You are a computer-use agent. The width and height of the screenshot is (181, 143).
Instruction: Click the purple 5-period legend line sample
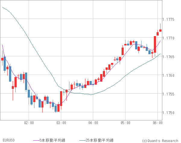point(37,140)
